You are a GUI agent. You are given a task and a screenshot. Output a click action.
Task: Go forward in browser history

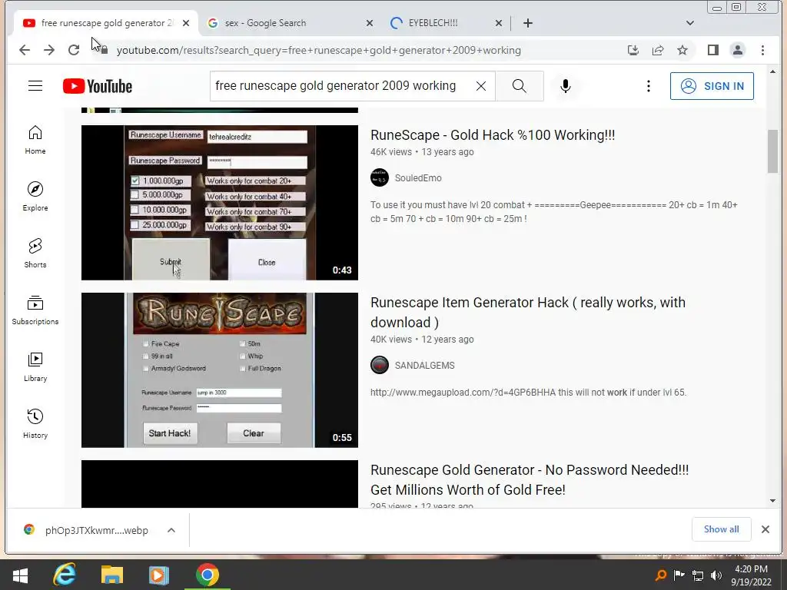pyautogui.click(x=48, y=50)
